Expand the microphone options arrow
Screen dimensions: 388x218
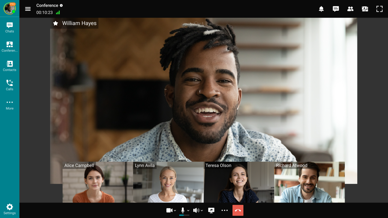click(188, 211)
